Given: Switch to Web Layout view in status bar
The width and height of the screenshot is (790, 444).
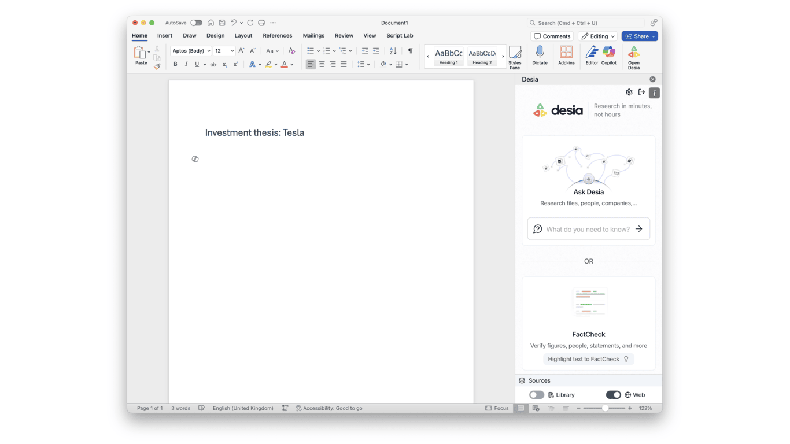Looking at the screenshot, I should (536, 408).
